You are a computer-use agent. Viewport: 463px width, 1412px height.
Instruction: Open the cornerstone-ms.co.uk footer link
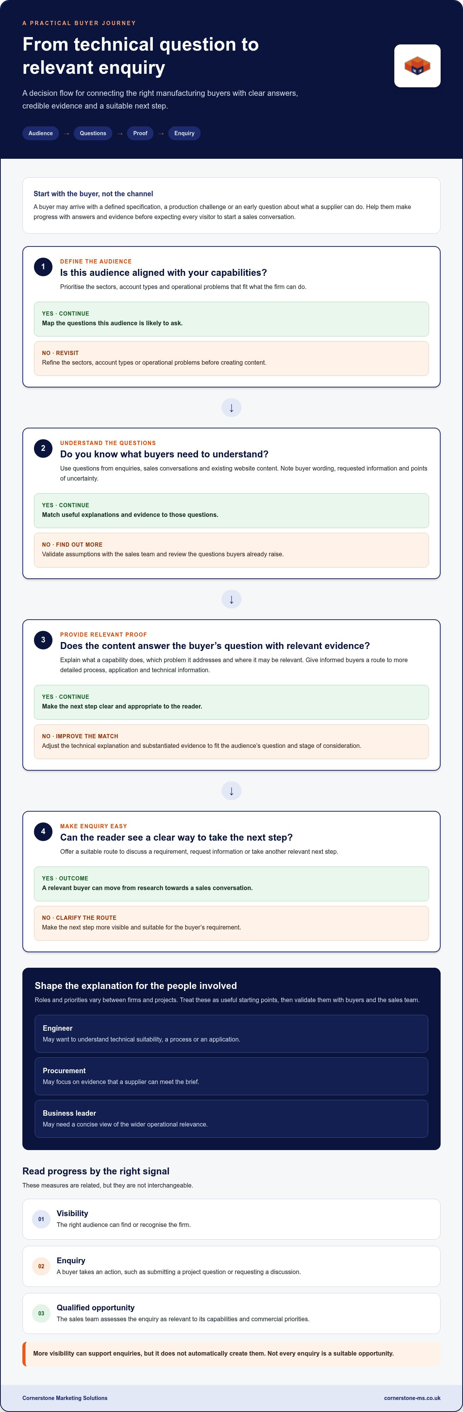412,1398
